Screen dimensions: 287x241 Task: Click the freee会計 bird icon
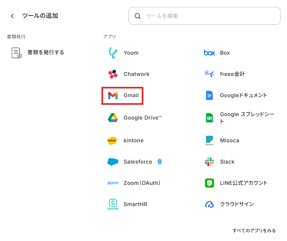click(209, 74)
